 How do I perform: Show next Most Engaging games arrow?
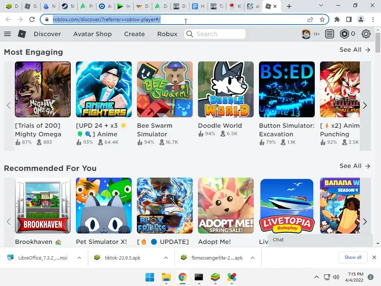pyautogui.click(x=365, y=105)
